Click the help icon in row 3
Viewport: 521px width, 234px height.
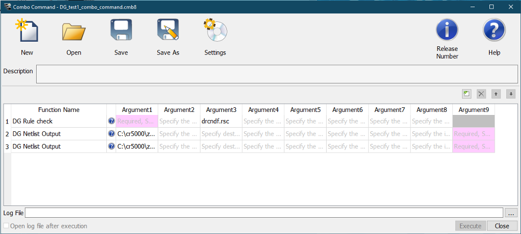(111, 147)
